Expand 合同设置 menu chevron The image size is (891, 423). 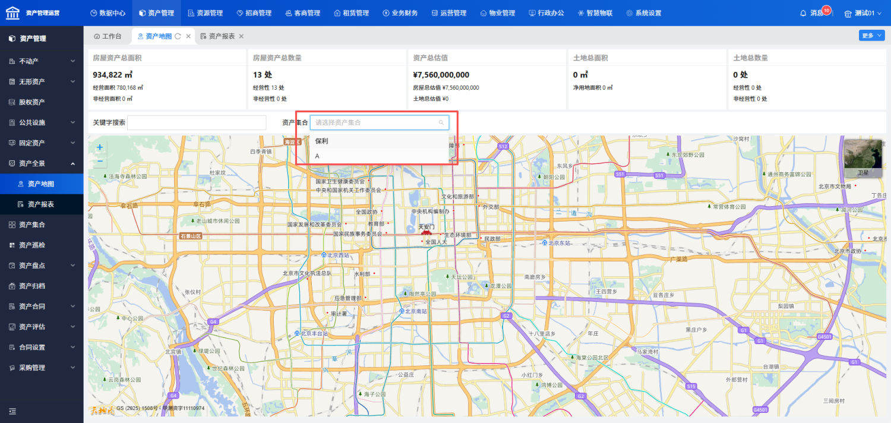point(72,347)
